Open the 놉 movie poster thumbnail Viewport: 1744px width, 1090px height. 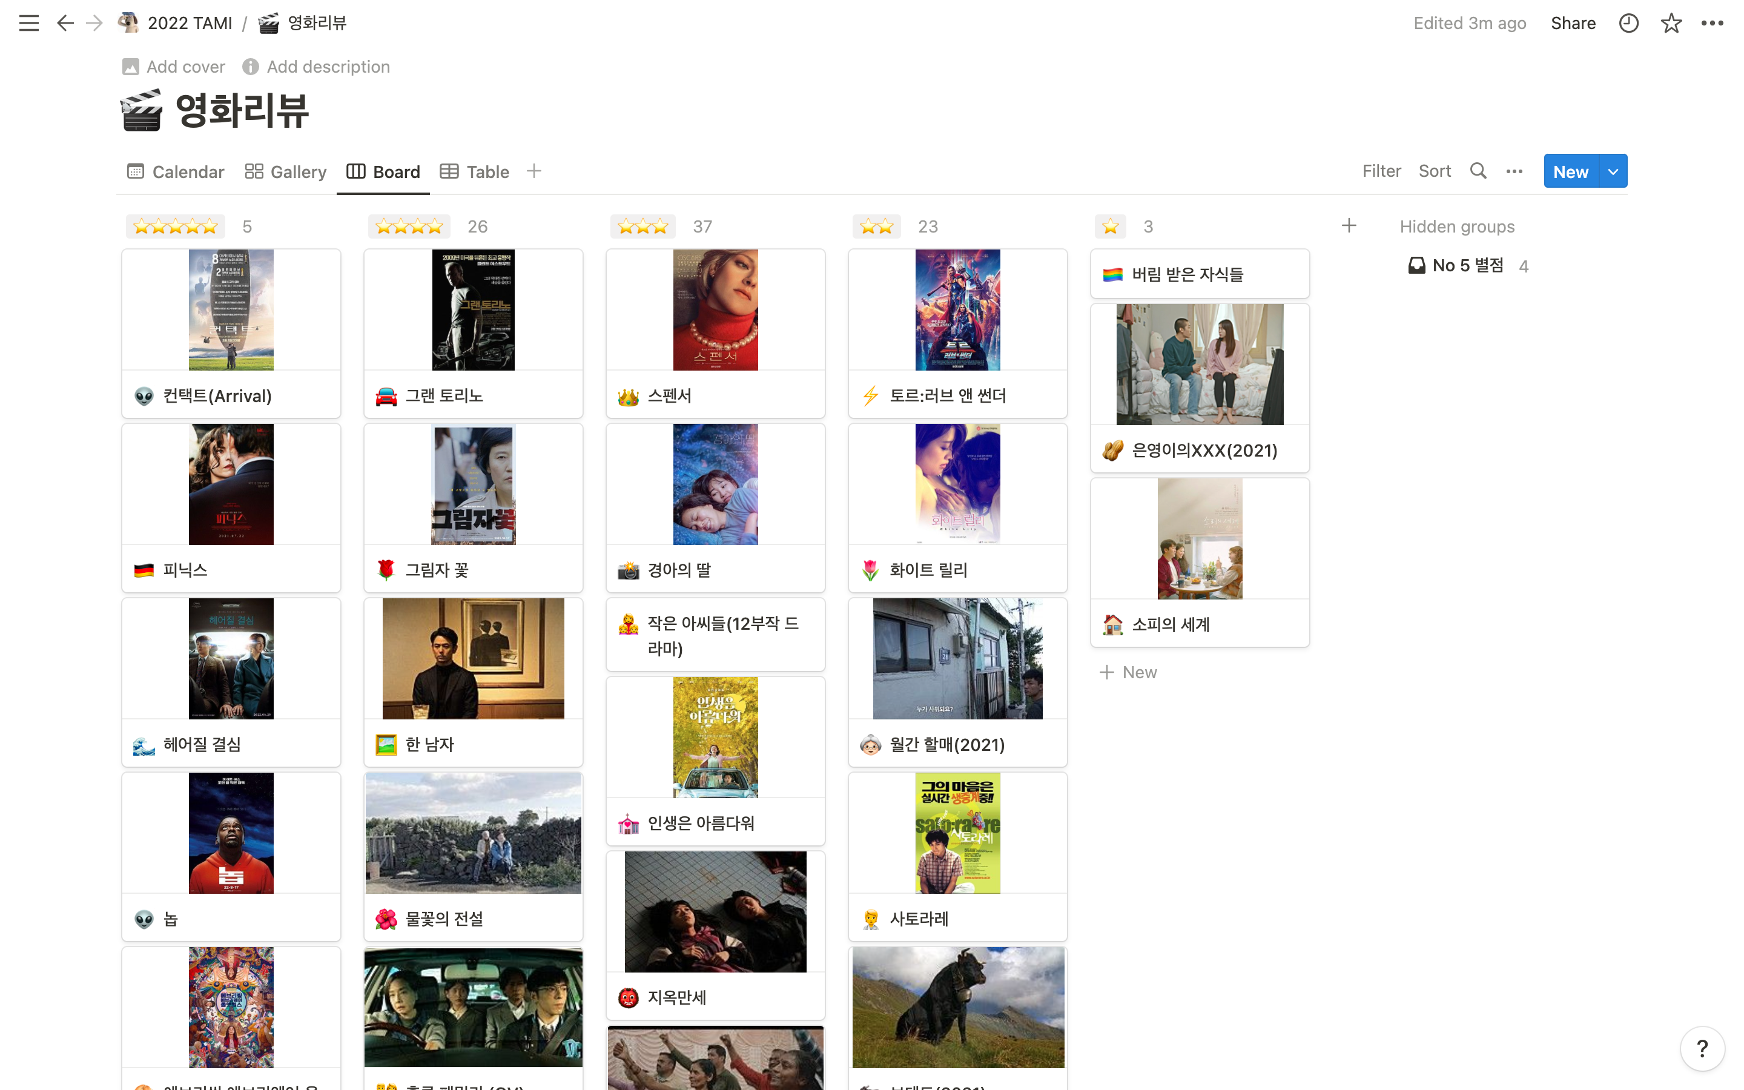click(231, 833)
